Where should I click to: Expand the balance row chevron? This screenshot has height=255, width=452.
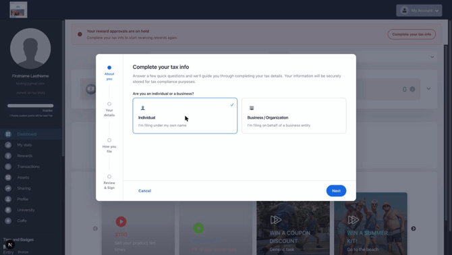(x=428, y=89)
